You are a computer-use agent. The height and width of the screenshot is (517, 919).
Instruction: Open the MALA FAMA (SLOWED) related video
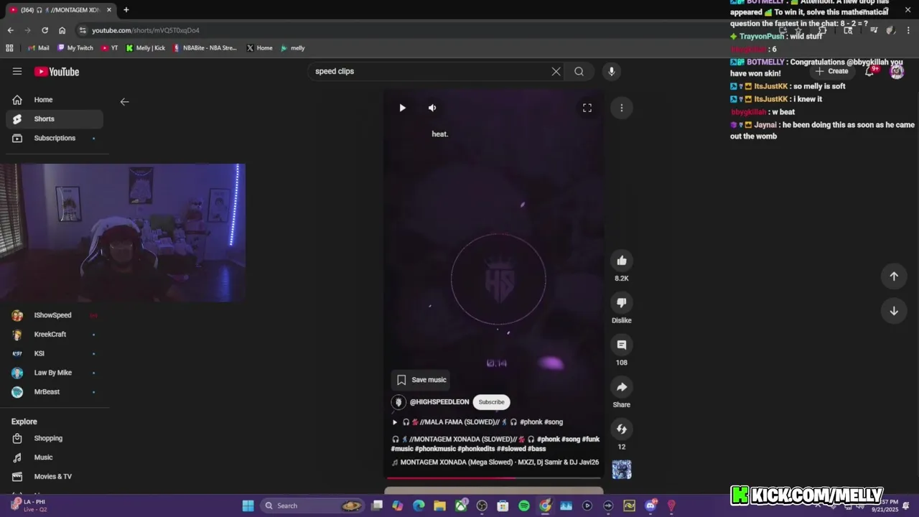point(477,422)
